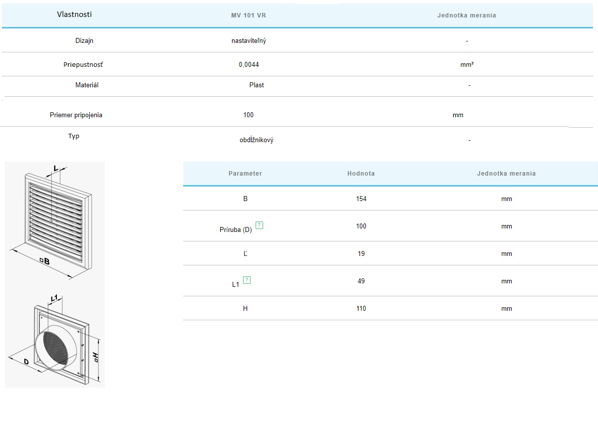Image resolution: width=598 pixels, height=431 pixels.
Task: Select the mm² unit for Priepustnosť
Action: (x=467, y=64)
